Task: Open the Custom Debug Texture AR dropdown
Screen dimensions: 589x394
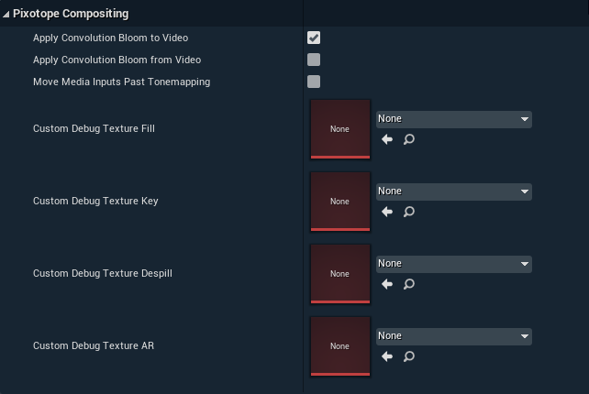Action: (x=453, y=336)
